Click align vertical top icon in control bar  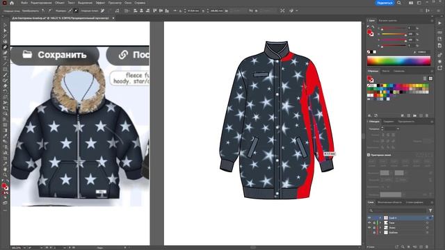[155, 10]
